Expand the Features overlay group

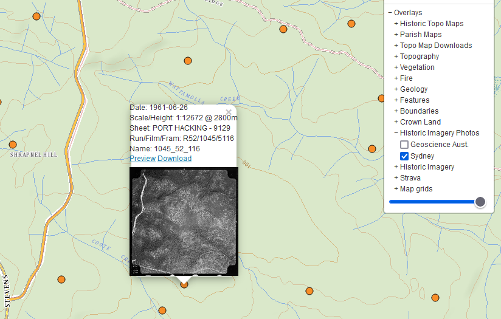click(x=396, y=100)
